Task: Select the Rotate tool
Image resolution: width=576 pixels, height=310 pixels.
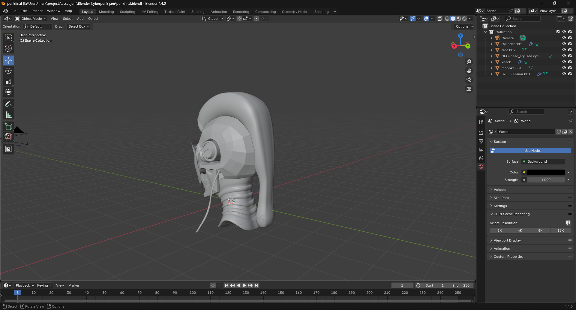Action: click(x=8, y=71)
